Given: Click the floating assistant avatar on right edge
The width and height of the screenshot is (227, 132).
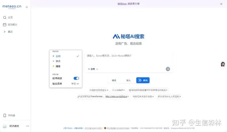Looking at the screenshot, I should 223,64.
